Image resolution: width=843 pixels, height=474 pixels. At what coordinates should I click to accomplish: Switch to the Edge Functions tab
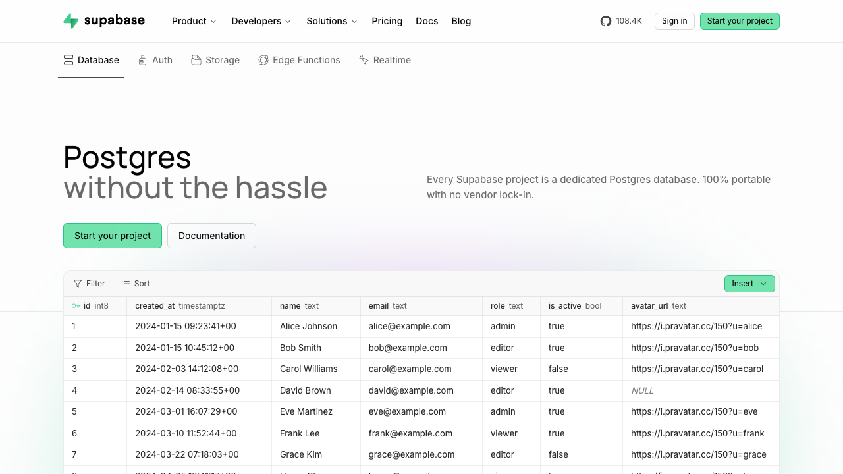[x=299, y=60]
